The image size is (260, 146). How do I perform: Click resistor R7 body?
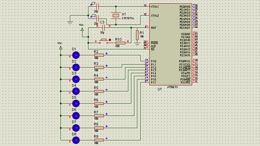tap(99, 116)
